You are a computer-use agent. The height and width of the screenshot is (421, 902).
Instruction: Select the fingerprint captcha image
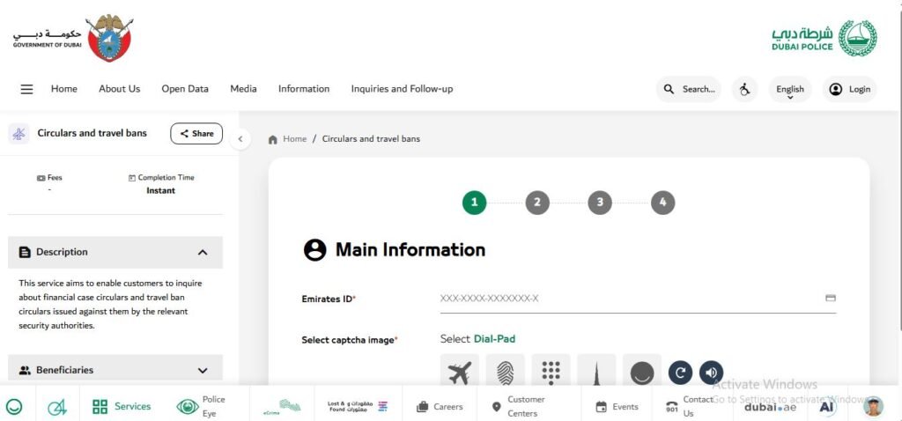pyautogui.click(x=505, y=372)
